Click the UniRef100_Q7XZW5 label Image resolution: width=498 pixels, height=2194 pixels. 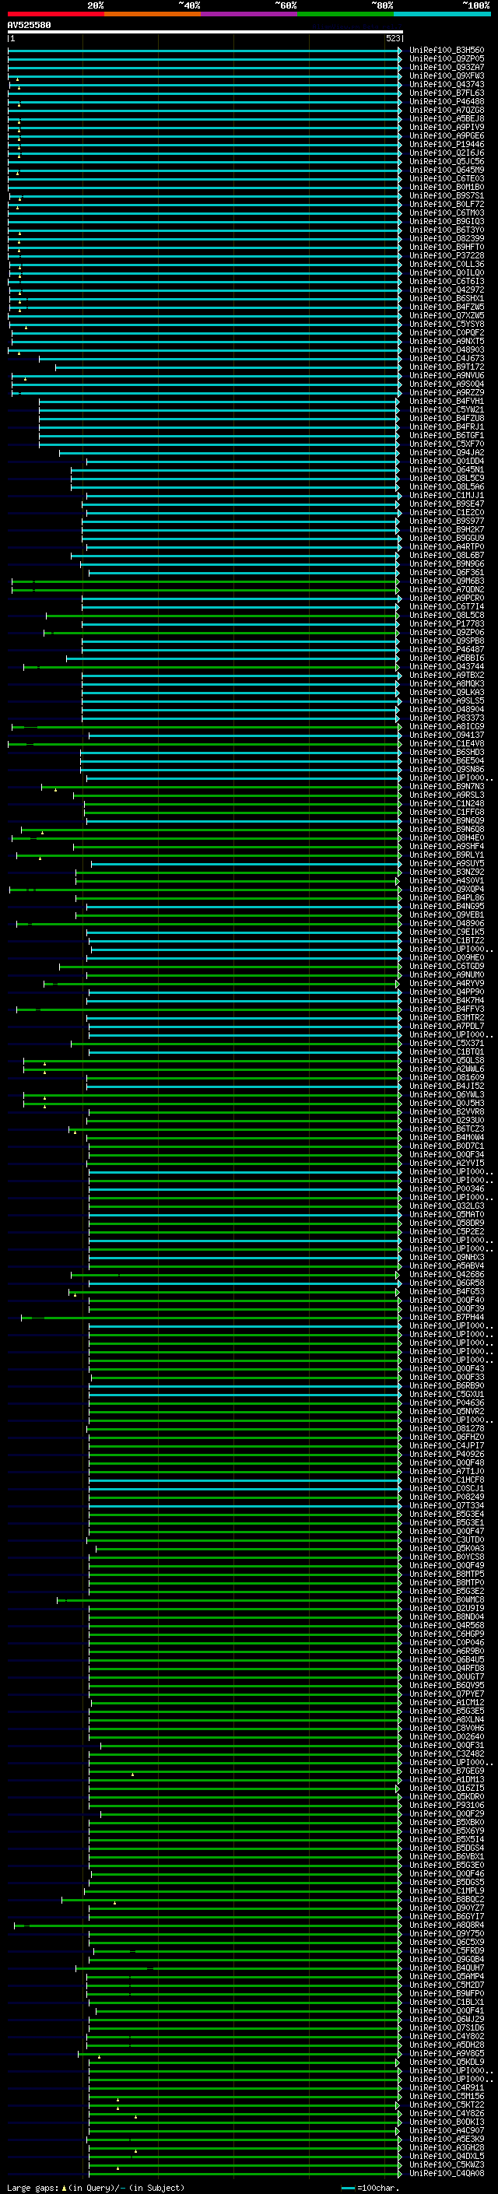pyautogui.click(x=446, y=316)
